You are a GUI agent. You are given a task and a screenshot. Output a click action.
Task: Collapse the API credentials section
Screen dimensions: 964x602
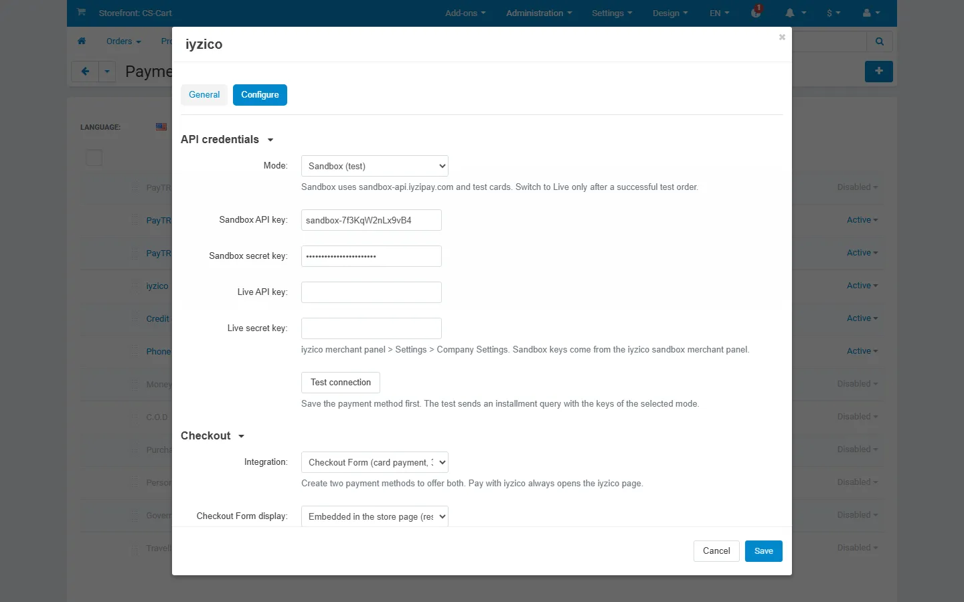[227, 139]
